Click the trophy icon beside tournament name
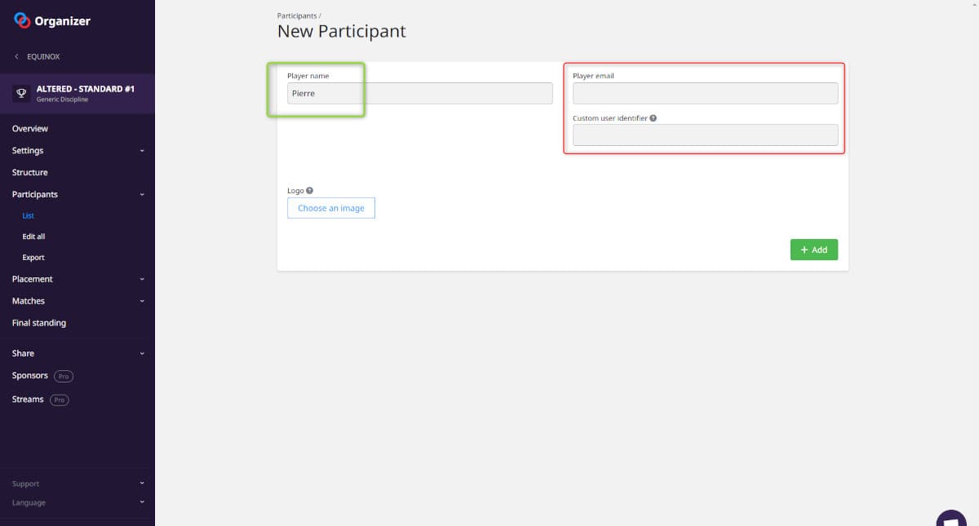Screen dimensions: 979x526 (x=22, y=93)
